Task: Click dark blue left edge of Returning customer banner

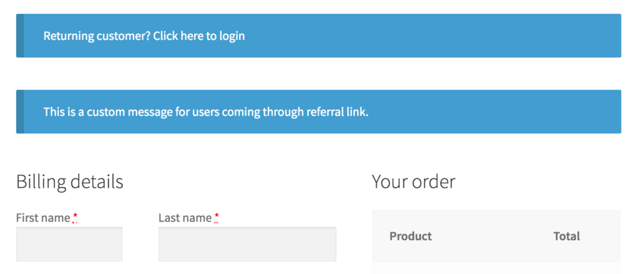Action: (x=20, y=36)
